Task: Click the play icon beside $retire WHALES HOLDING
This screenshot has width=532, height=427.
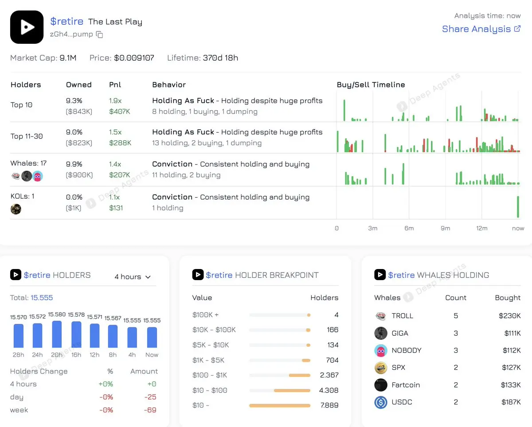Action: pos(380,275)
